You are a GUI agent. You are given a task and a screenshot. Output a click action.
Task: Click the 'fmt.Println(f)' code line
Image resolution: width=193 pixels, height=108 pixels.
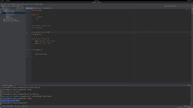pos(41,54)
